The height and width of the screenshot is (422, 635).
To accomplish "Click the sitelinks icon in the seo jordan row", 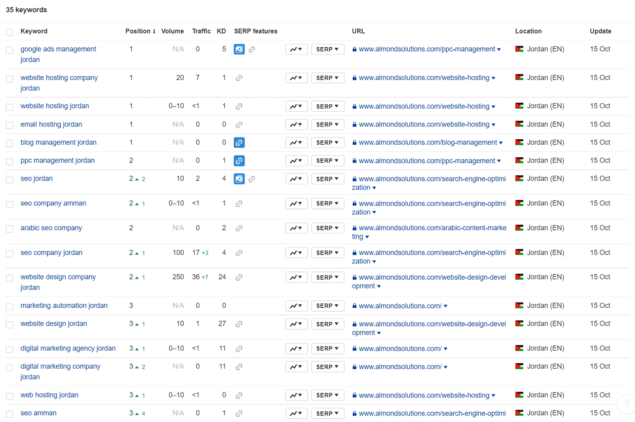I will pyautogui.click(x=252, y=179).
